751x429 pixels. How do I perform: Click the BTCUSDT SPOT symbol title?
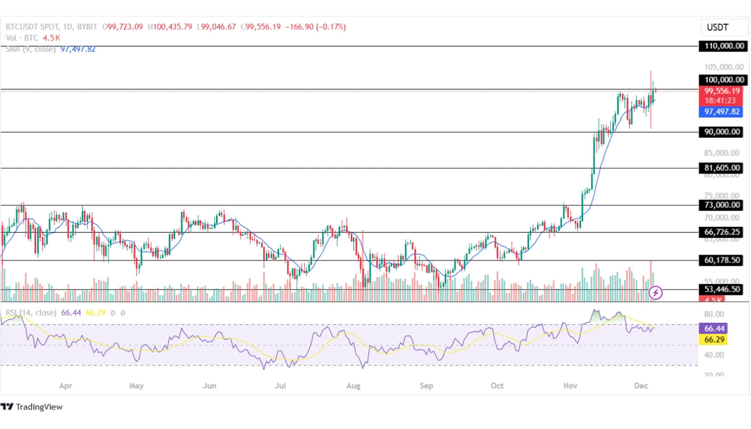[x=32, y=27]
